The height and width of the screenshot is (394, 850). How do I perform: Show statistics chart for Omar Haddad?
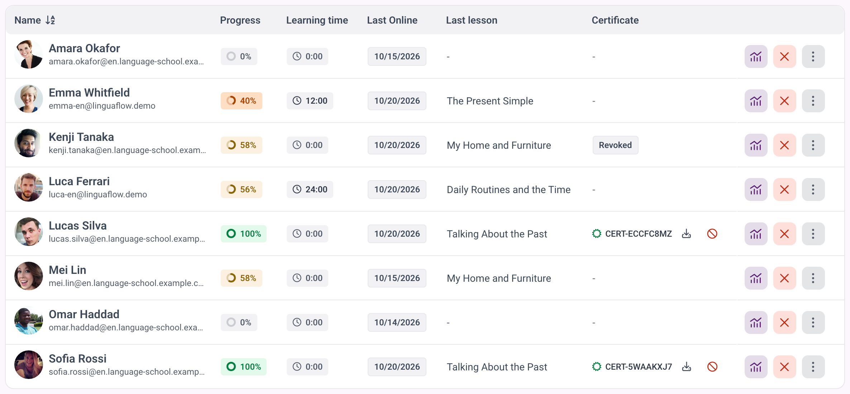(x=756, y=322)
